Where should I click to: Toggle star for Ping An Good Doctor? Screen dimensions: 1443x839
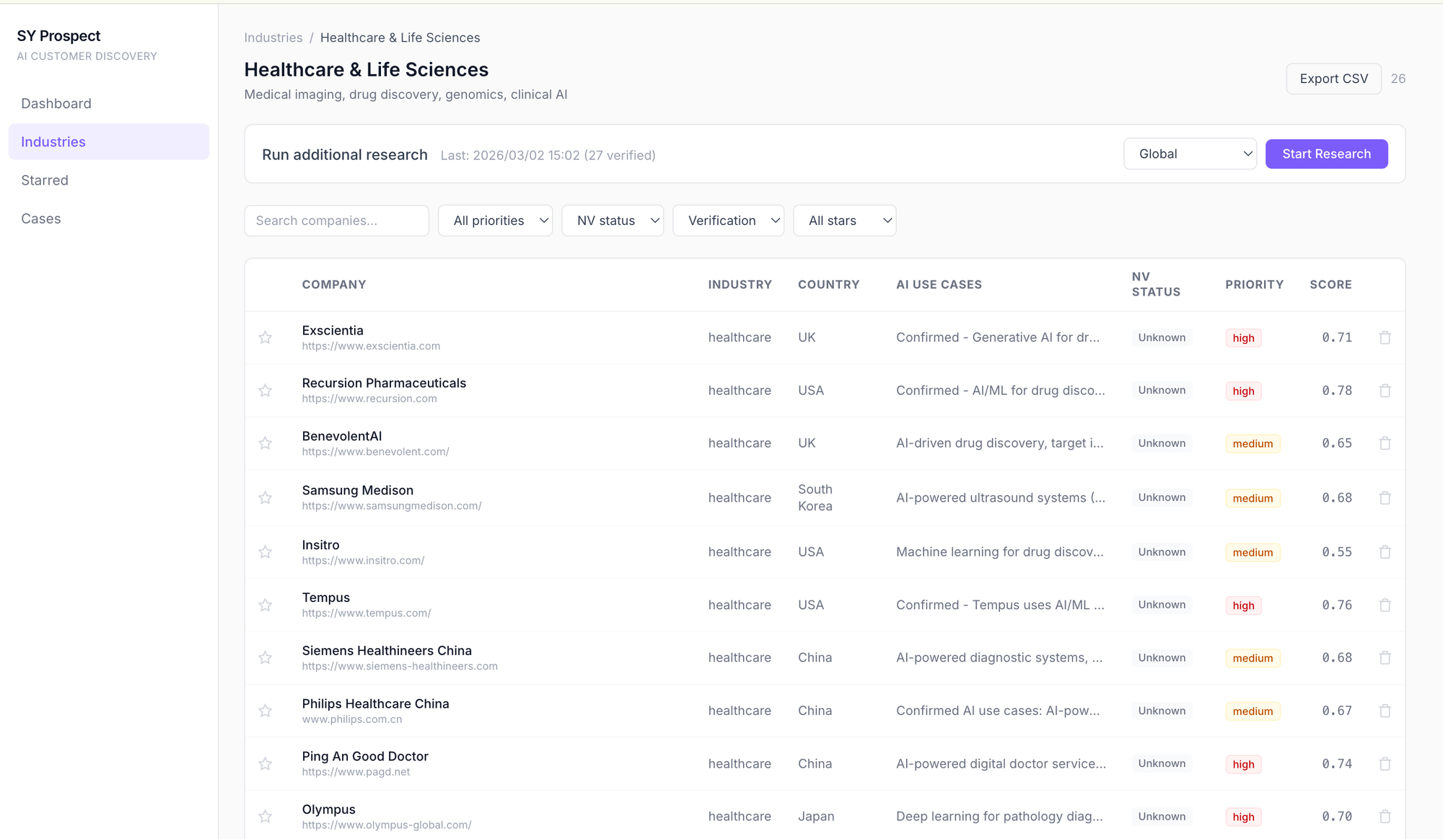pyautogui.click(x=266, y=763)
